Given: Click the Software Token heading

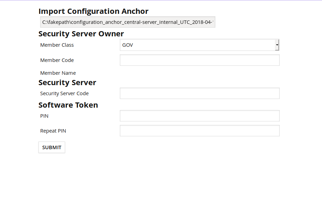Looking at the screenshot, I should pyautogui.click(x=68, y=105).
